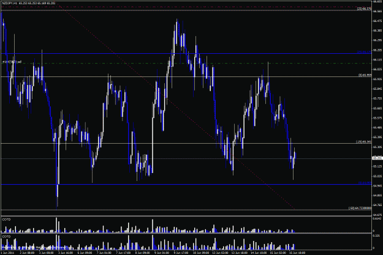Click the 7 Jun 17:00 time axis label
The height and width of the screenshot is (255, 383).
(123, 253)
